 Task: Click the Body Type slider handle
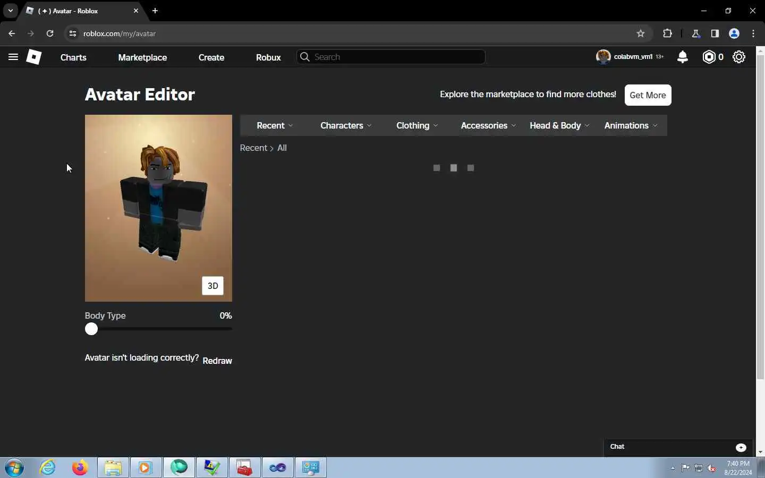(91, 329)
